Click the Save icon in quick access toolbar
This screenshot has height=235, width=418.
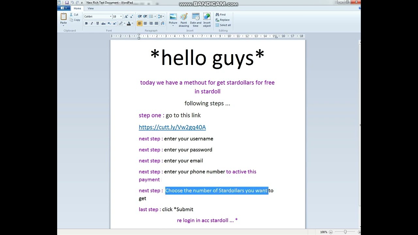(x=67, y=3)
